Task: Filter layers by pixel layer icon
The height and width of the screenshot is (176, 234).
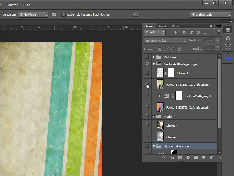Action: coord(177,33)
